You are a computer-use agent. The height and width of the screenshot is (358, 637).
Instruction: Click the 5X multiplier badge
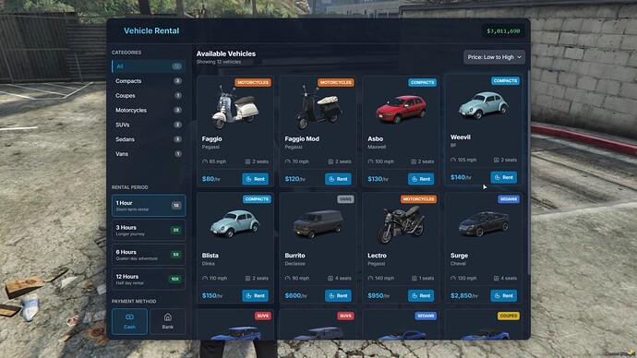tap(176, 255)
